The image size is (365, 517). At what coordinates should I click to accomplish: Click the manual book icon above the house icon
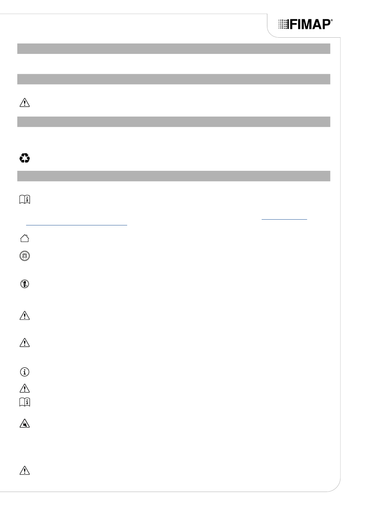click(25, 199)
